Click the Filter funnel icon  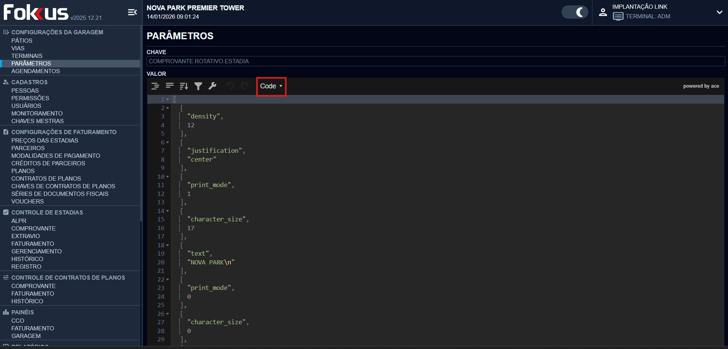tap(198, 86)
